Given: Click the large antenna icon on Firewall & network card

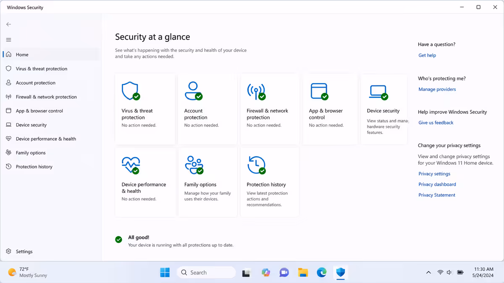Looking at the screenshot, I should click(256, 91).
